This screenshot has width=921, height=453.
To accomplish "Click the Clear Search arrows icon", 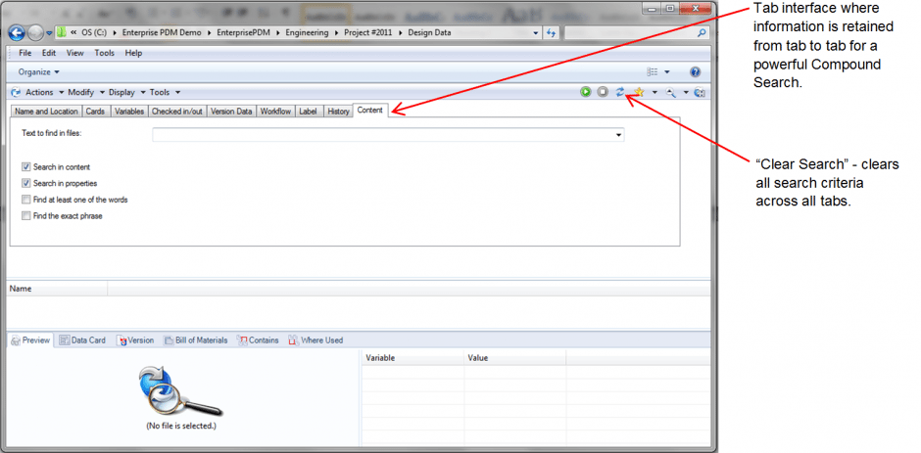I will 619,92.
